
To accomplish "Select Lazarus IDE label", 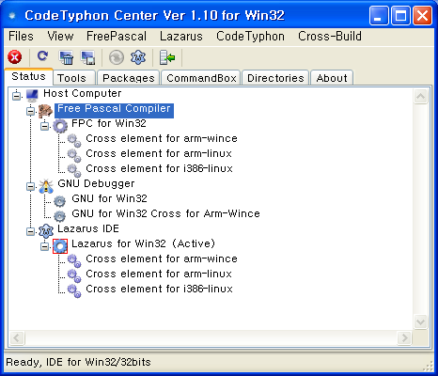I will 88,228.
